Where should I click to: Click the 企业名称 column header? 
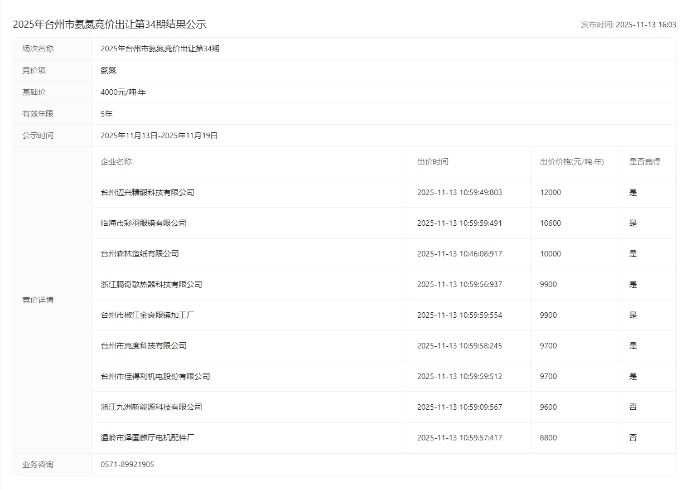(x=116, y=162)
